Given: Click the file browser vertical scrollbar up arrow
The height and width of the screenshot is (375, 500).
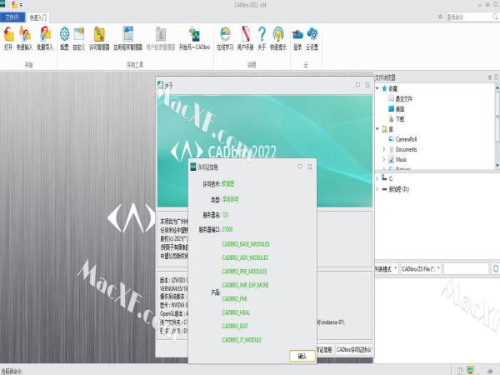Looking at the screenshot, I should coord(497,87).
